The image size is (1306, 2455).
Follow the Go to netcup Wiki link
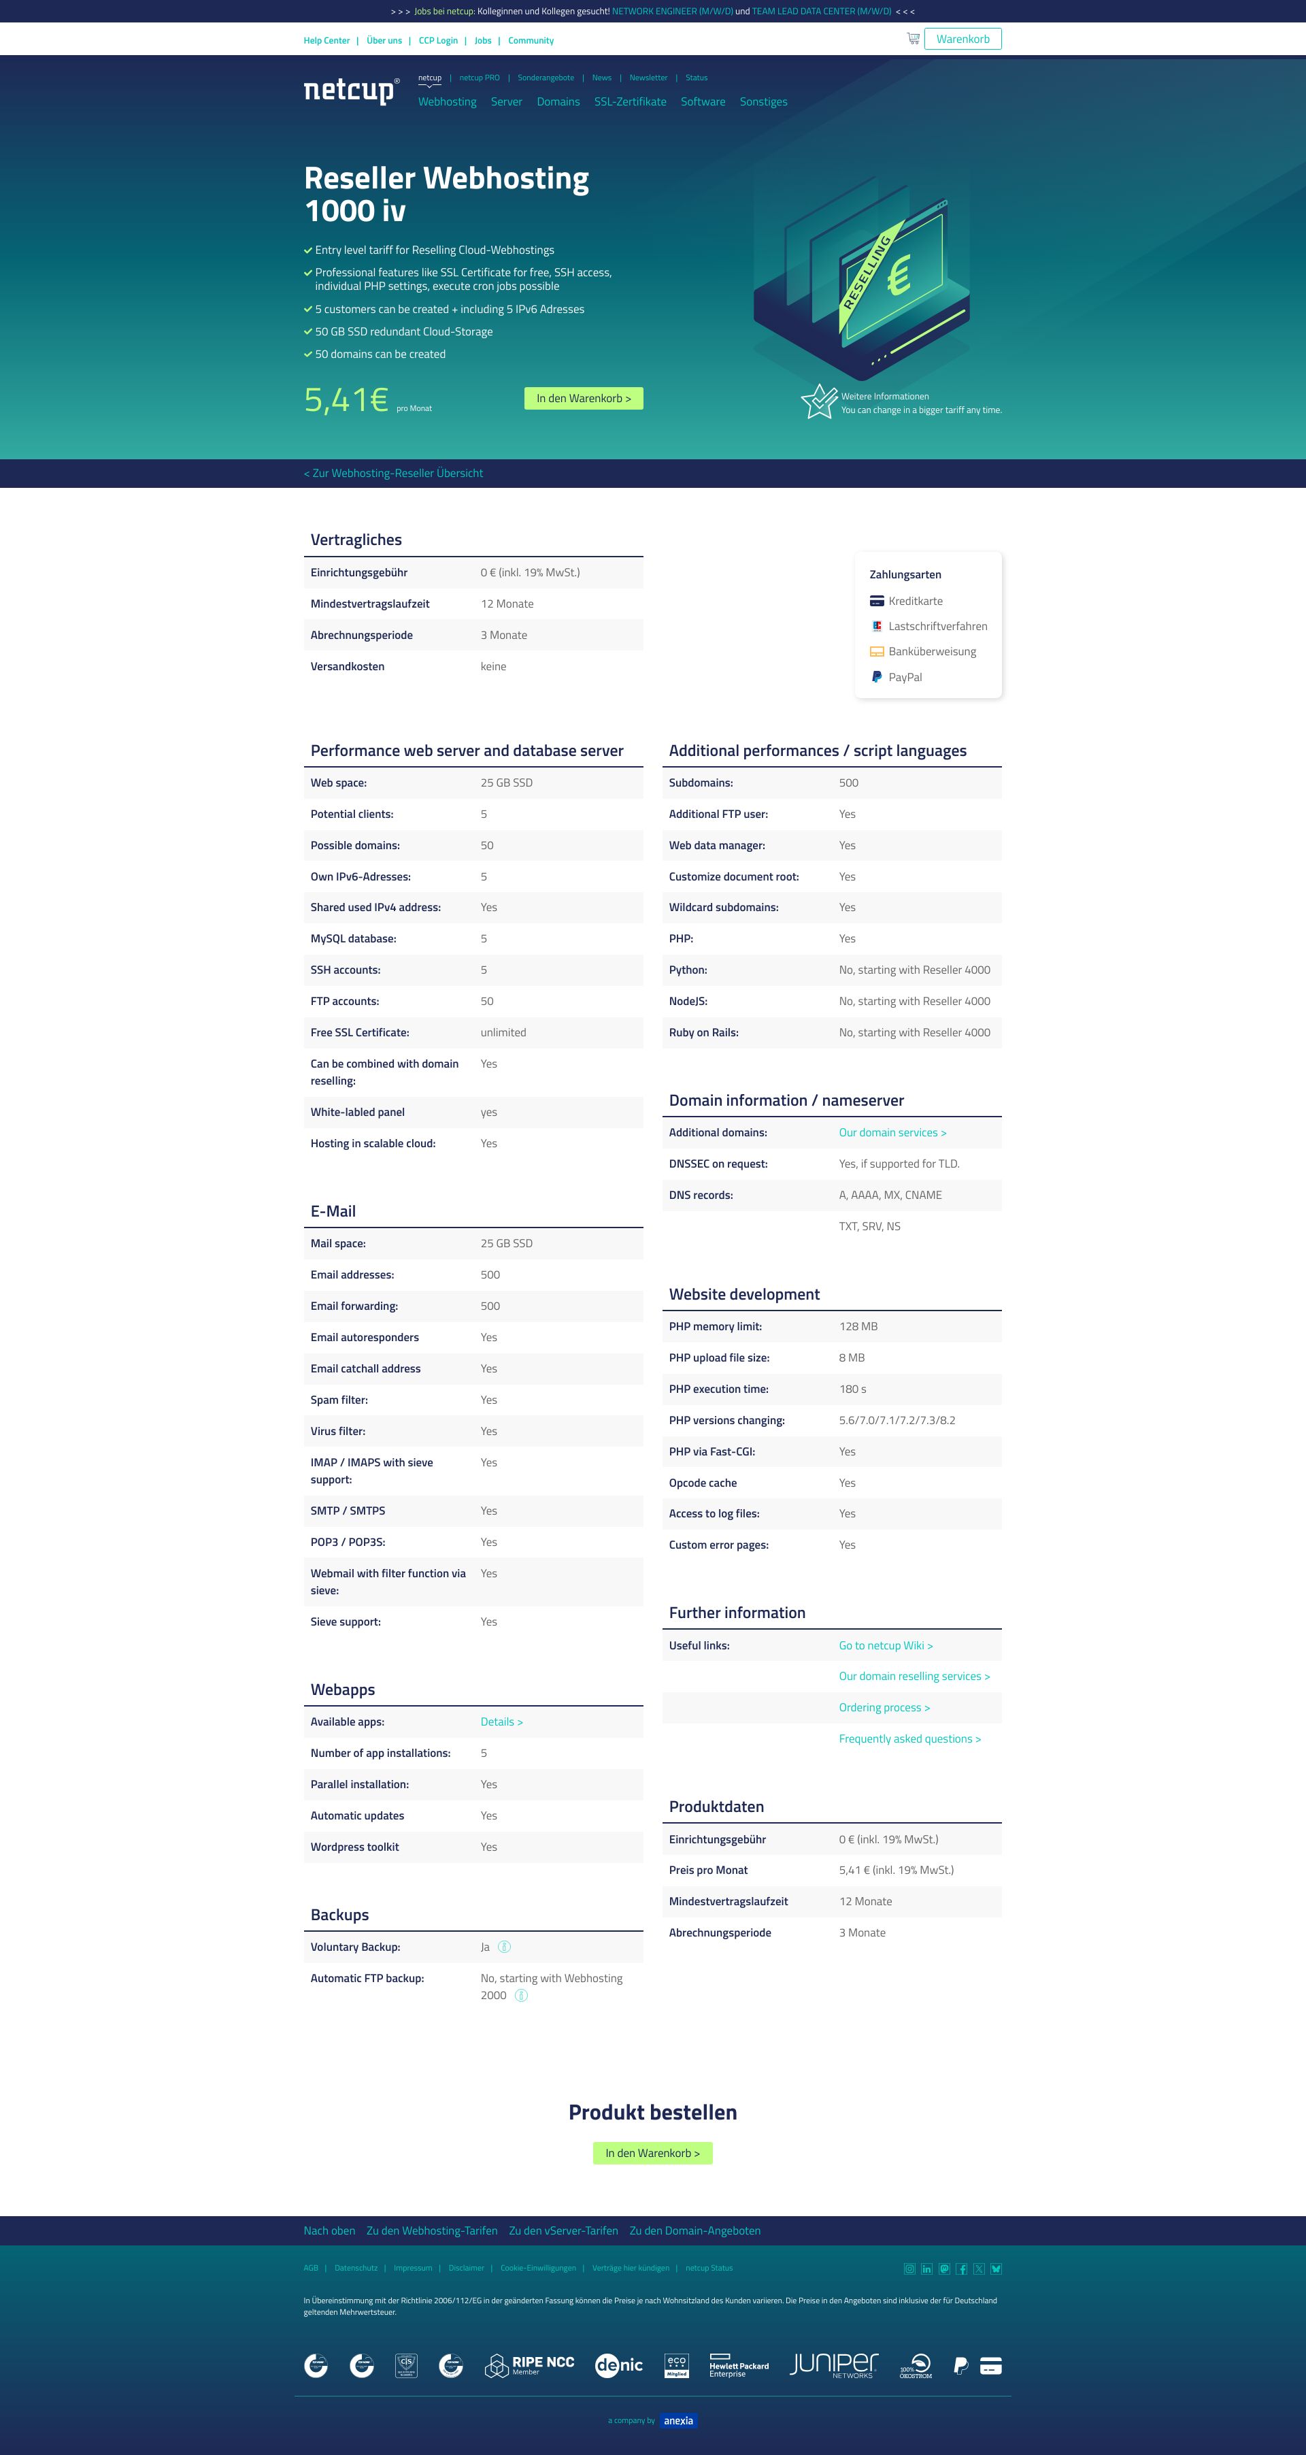click(x=885, y=1645)
